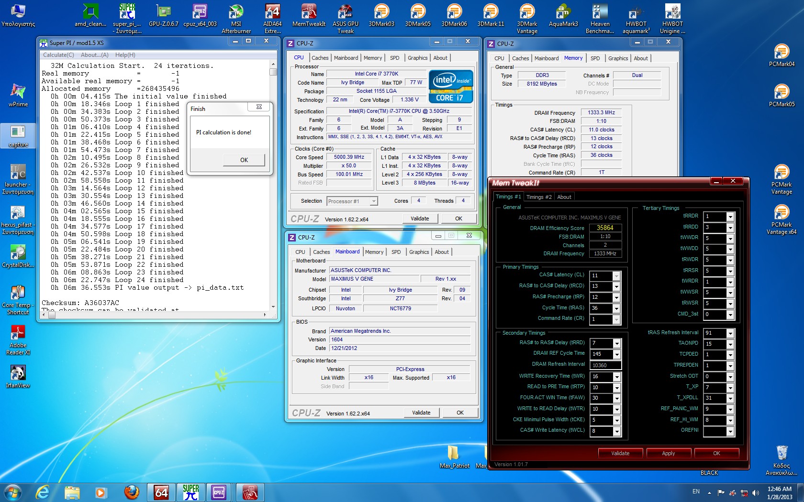The width and height of the screenshot is (804, 502).
Task: Expand the CAS# Write Latency (tWCL) dropdown
Action: coord(617,431)
